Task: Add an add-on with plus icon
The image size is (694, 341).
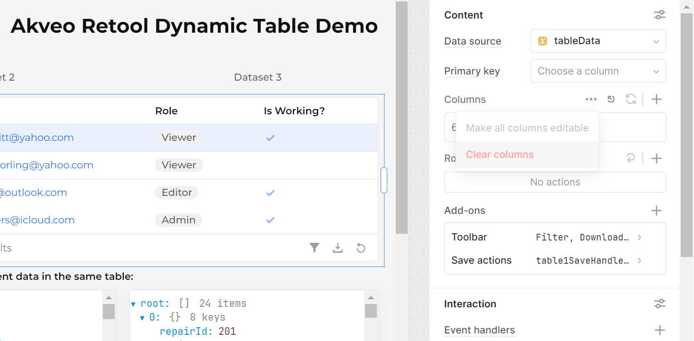Action: 656,211
